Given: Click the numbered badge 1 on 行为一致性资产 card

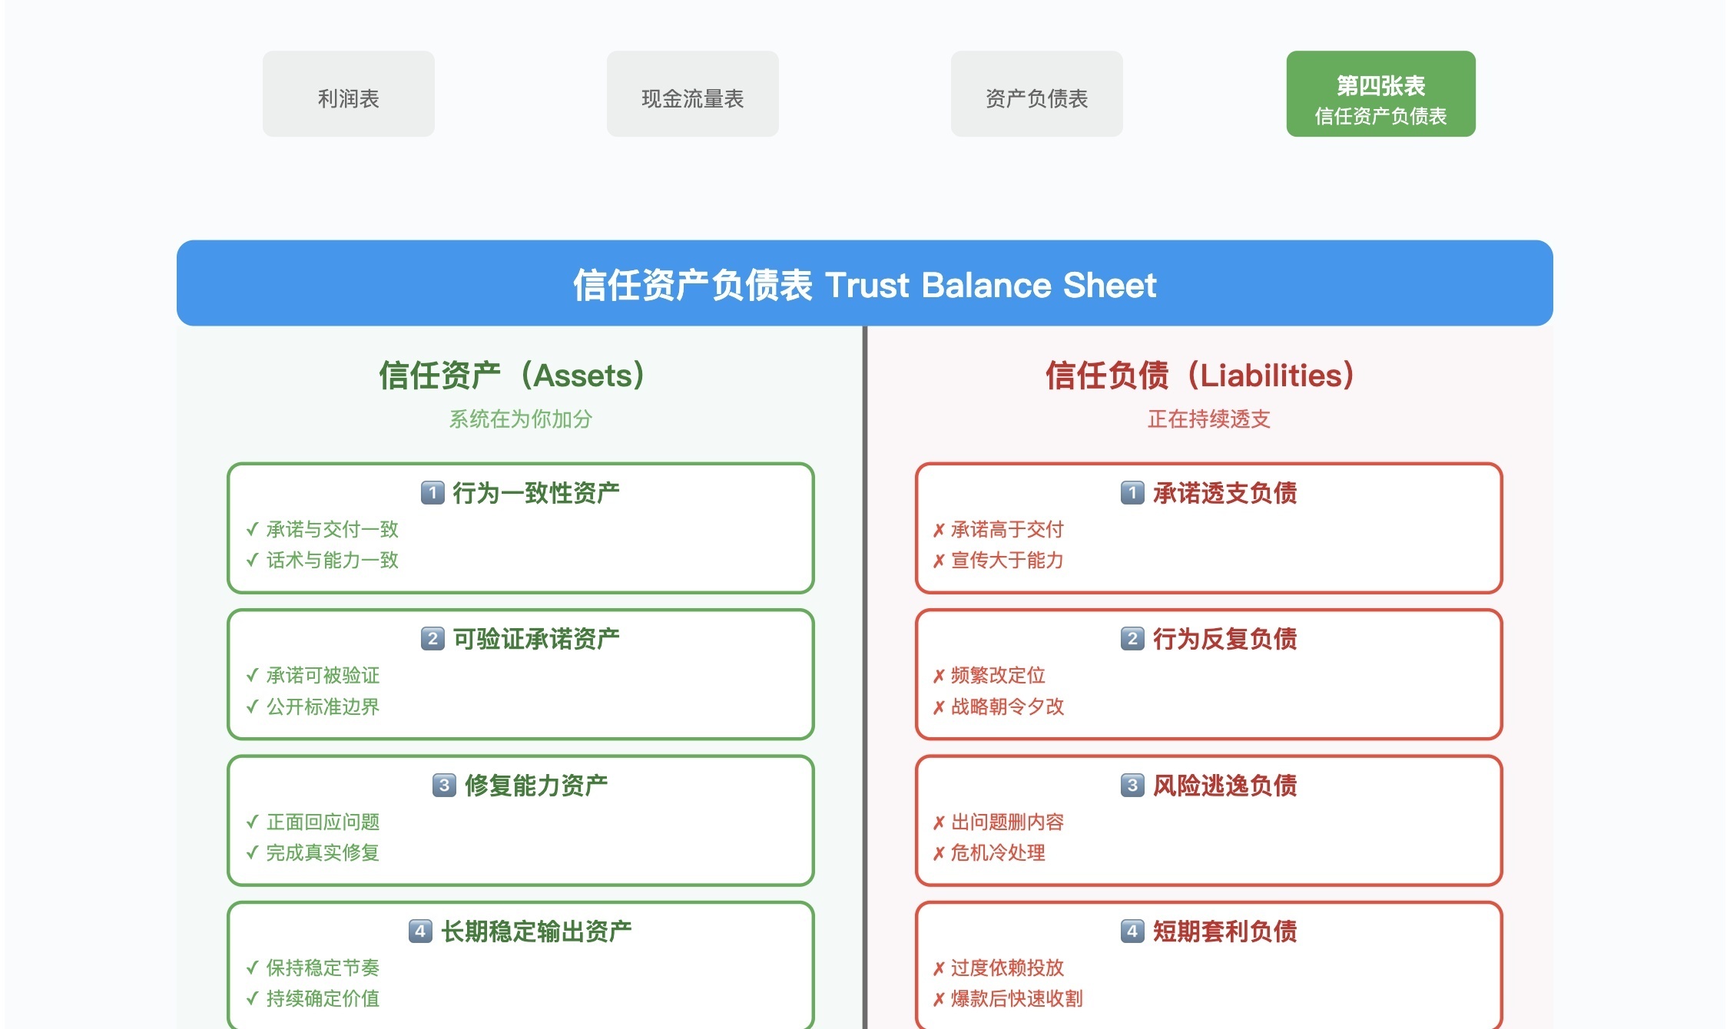Looking at the screenshot, I should [431, 494].
